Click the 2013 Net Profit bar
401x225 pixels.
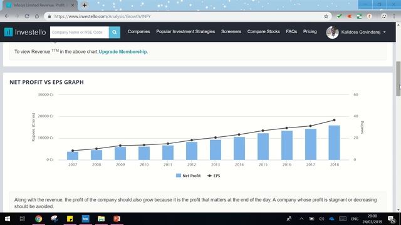point(216,150)
